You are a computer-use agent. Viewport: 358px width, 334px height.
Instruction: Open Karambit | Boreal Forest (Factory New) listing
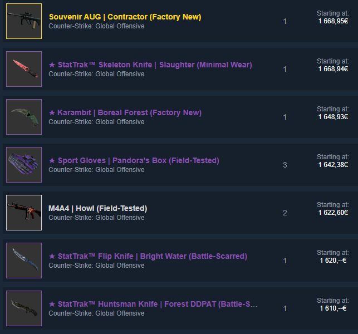[125, 113]
